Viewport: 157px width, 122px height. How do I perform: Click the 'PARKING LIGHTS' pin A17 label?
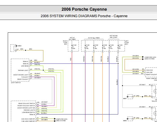29,110
